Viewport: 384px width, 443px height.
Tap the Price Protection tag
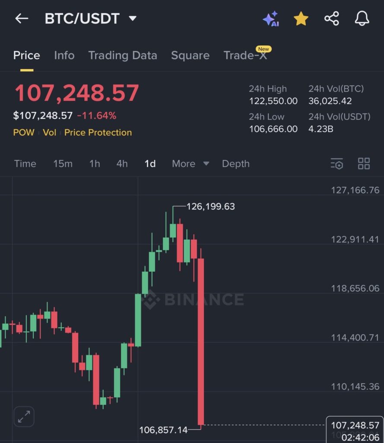point(98,132)
